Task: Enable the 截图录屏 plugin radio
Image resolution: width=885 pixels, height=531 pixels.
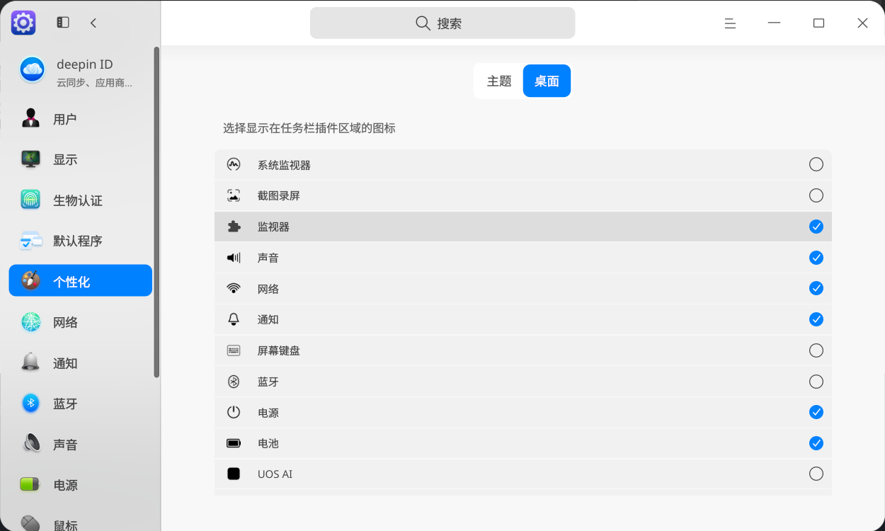Action: [x=816, y=195]
